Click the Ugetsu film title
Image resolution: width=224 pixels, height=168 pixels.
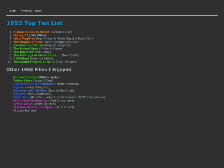tap(19, 87)
